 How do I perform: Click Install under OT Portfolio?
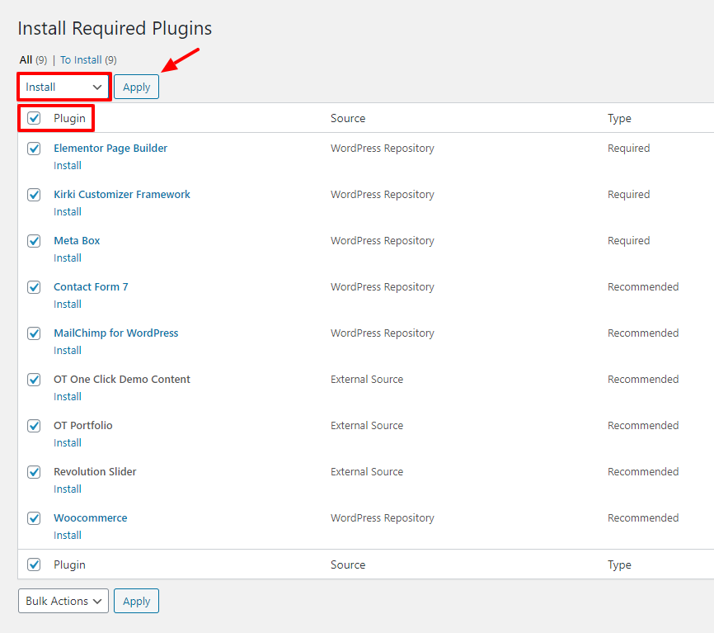coord(68,442)
